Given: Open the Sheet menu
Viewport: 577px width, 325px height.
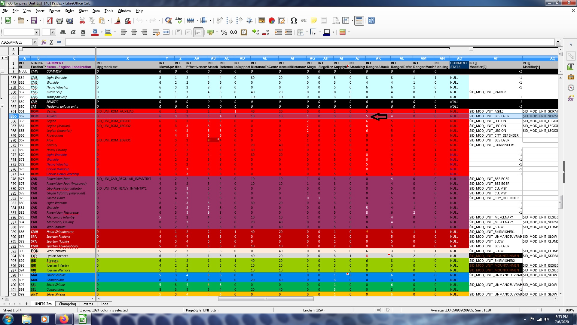Looking at the screenshot, I should coord(83,11).
